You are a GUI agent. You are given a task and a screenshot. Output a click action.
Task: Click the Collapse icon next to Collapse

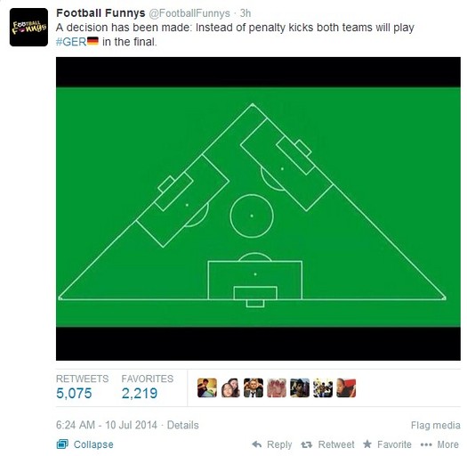pyautogui.click(x=62, y=444)
